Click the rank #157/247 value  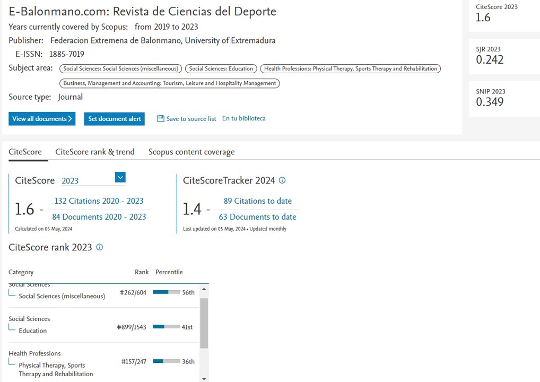(x=134, y=361)
